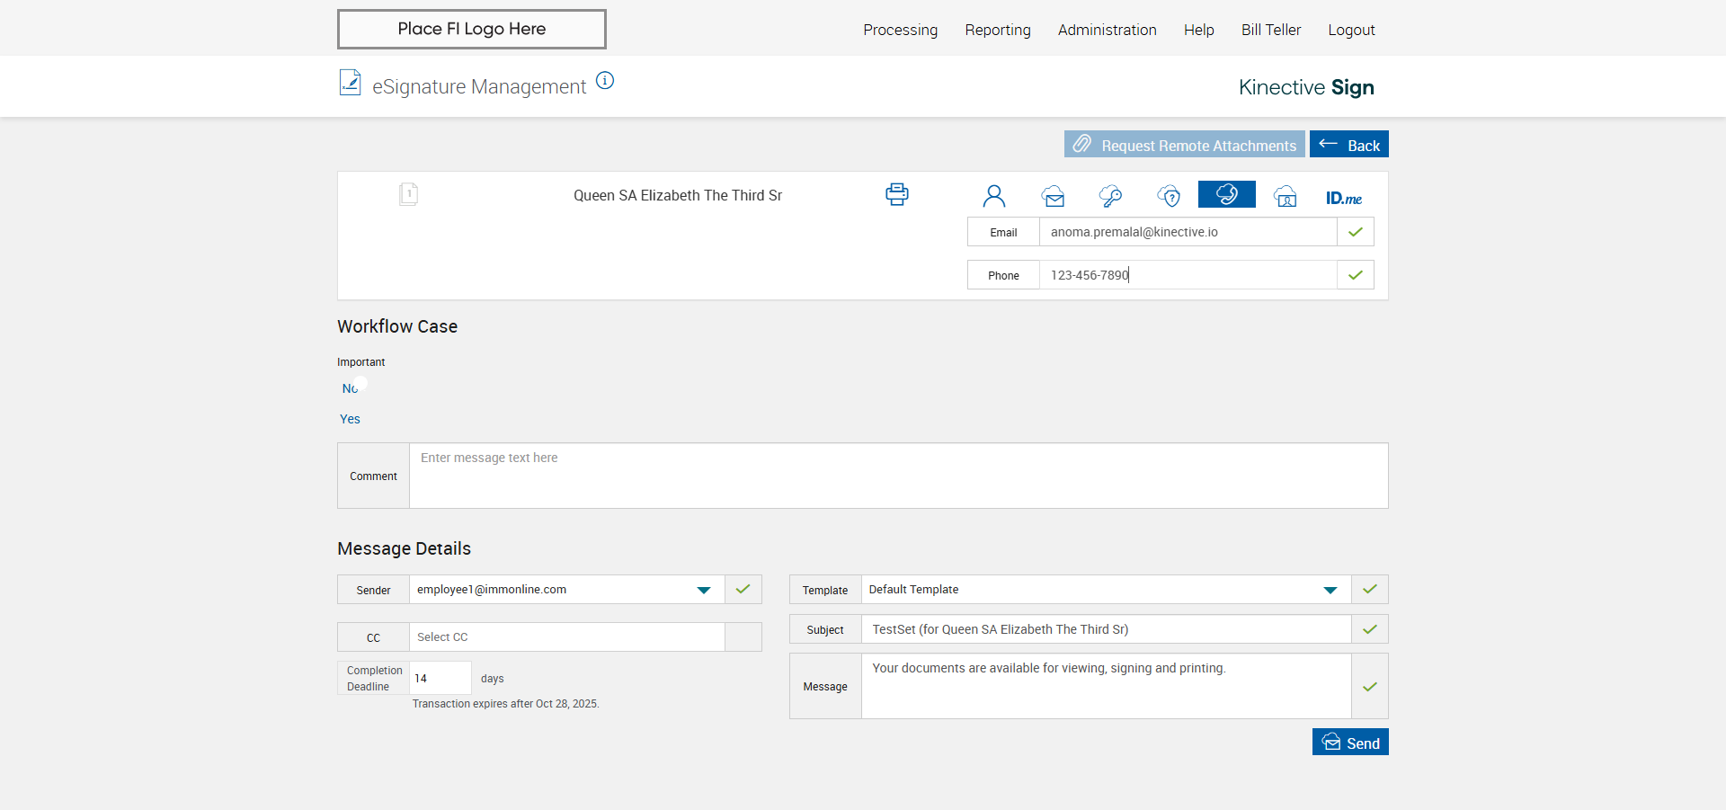Set Important to Yes
The height and width of the screenshot is (810, 1726).
coord(350,419)
